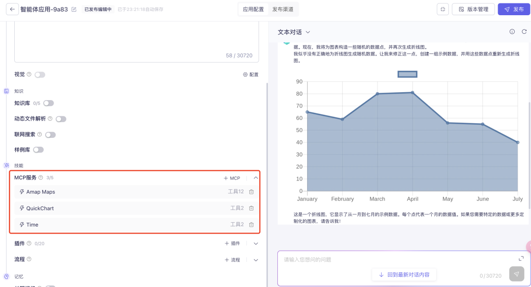531x287 pixels.
Task: Click the chat info icon
Action: coord(512,32)
